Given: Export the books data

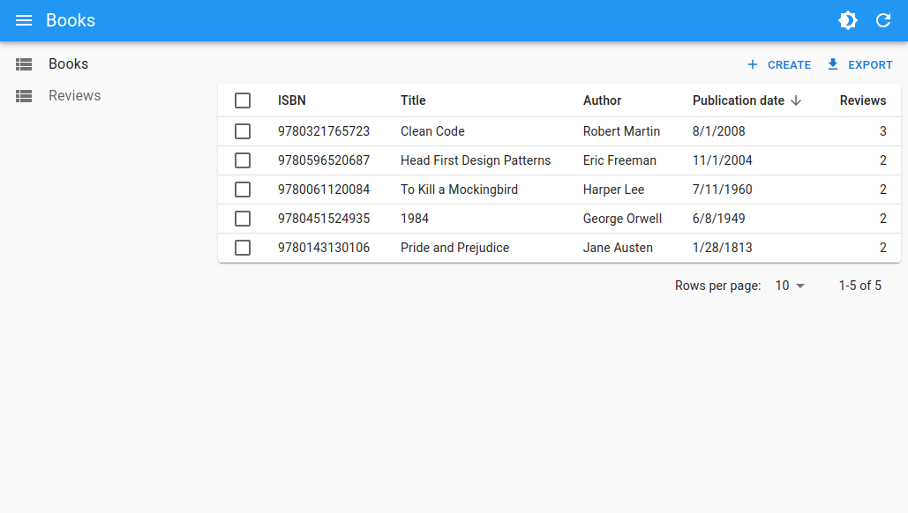Looking at the screenshot, I should coord(859,64).
